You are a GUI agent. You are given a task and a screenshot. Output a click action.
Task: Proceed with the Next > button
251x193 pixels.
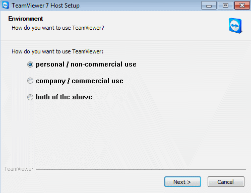point(182,181)
